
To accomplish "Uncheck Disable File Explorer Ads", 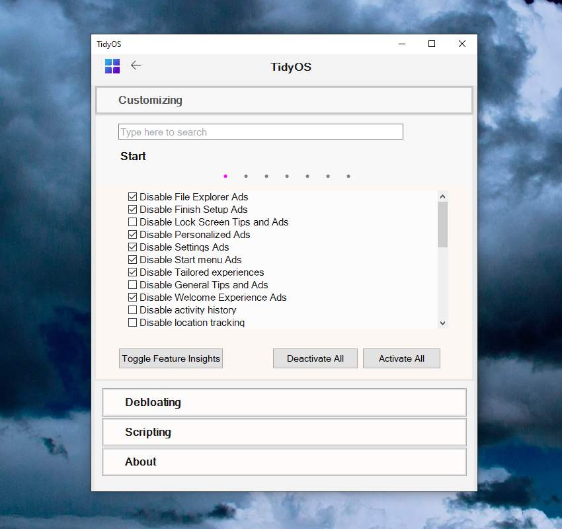I will tap(133, 197).
